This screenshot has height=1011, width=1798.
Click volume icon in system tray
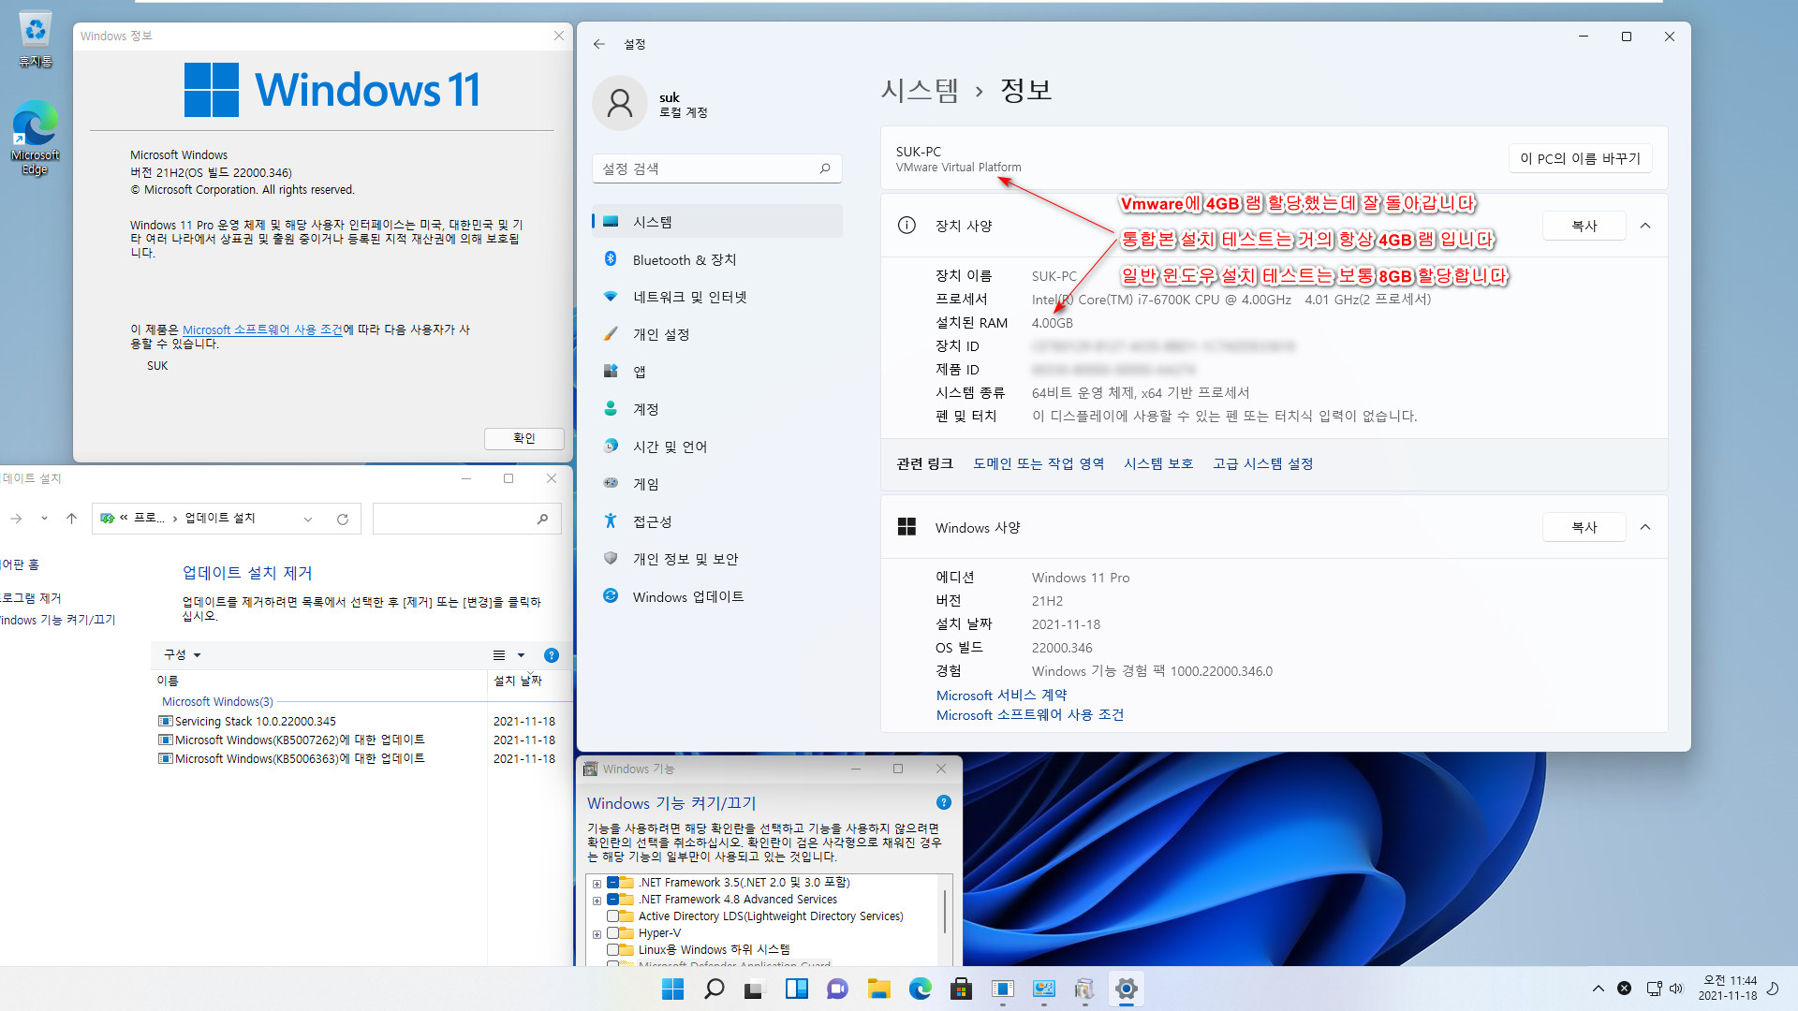1676,989
